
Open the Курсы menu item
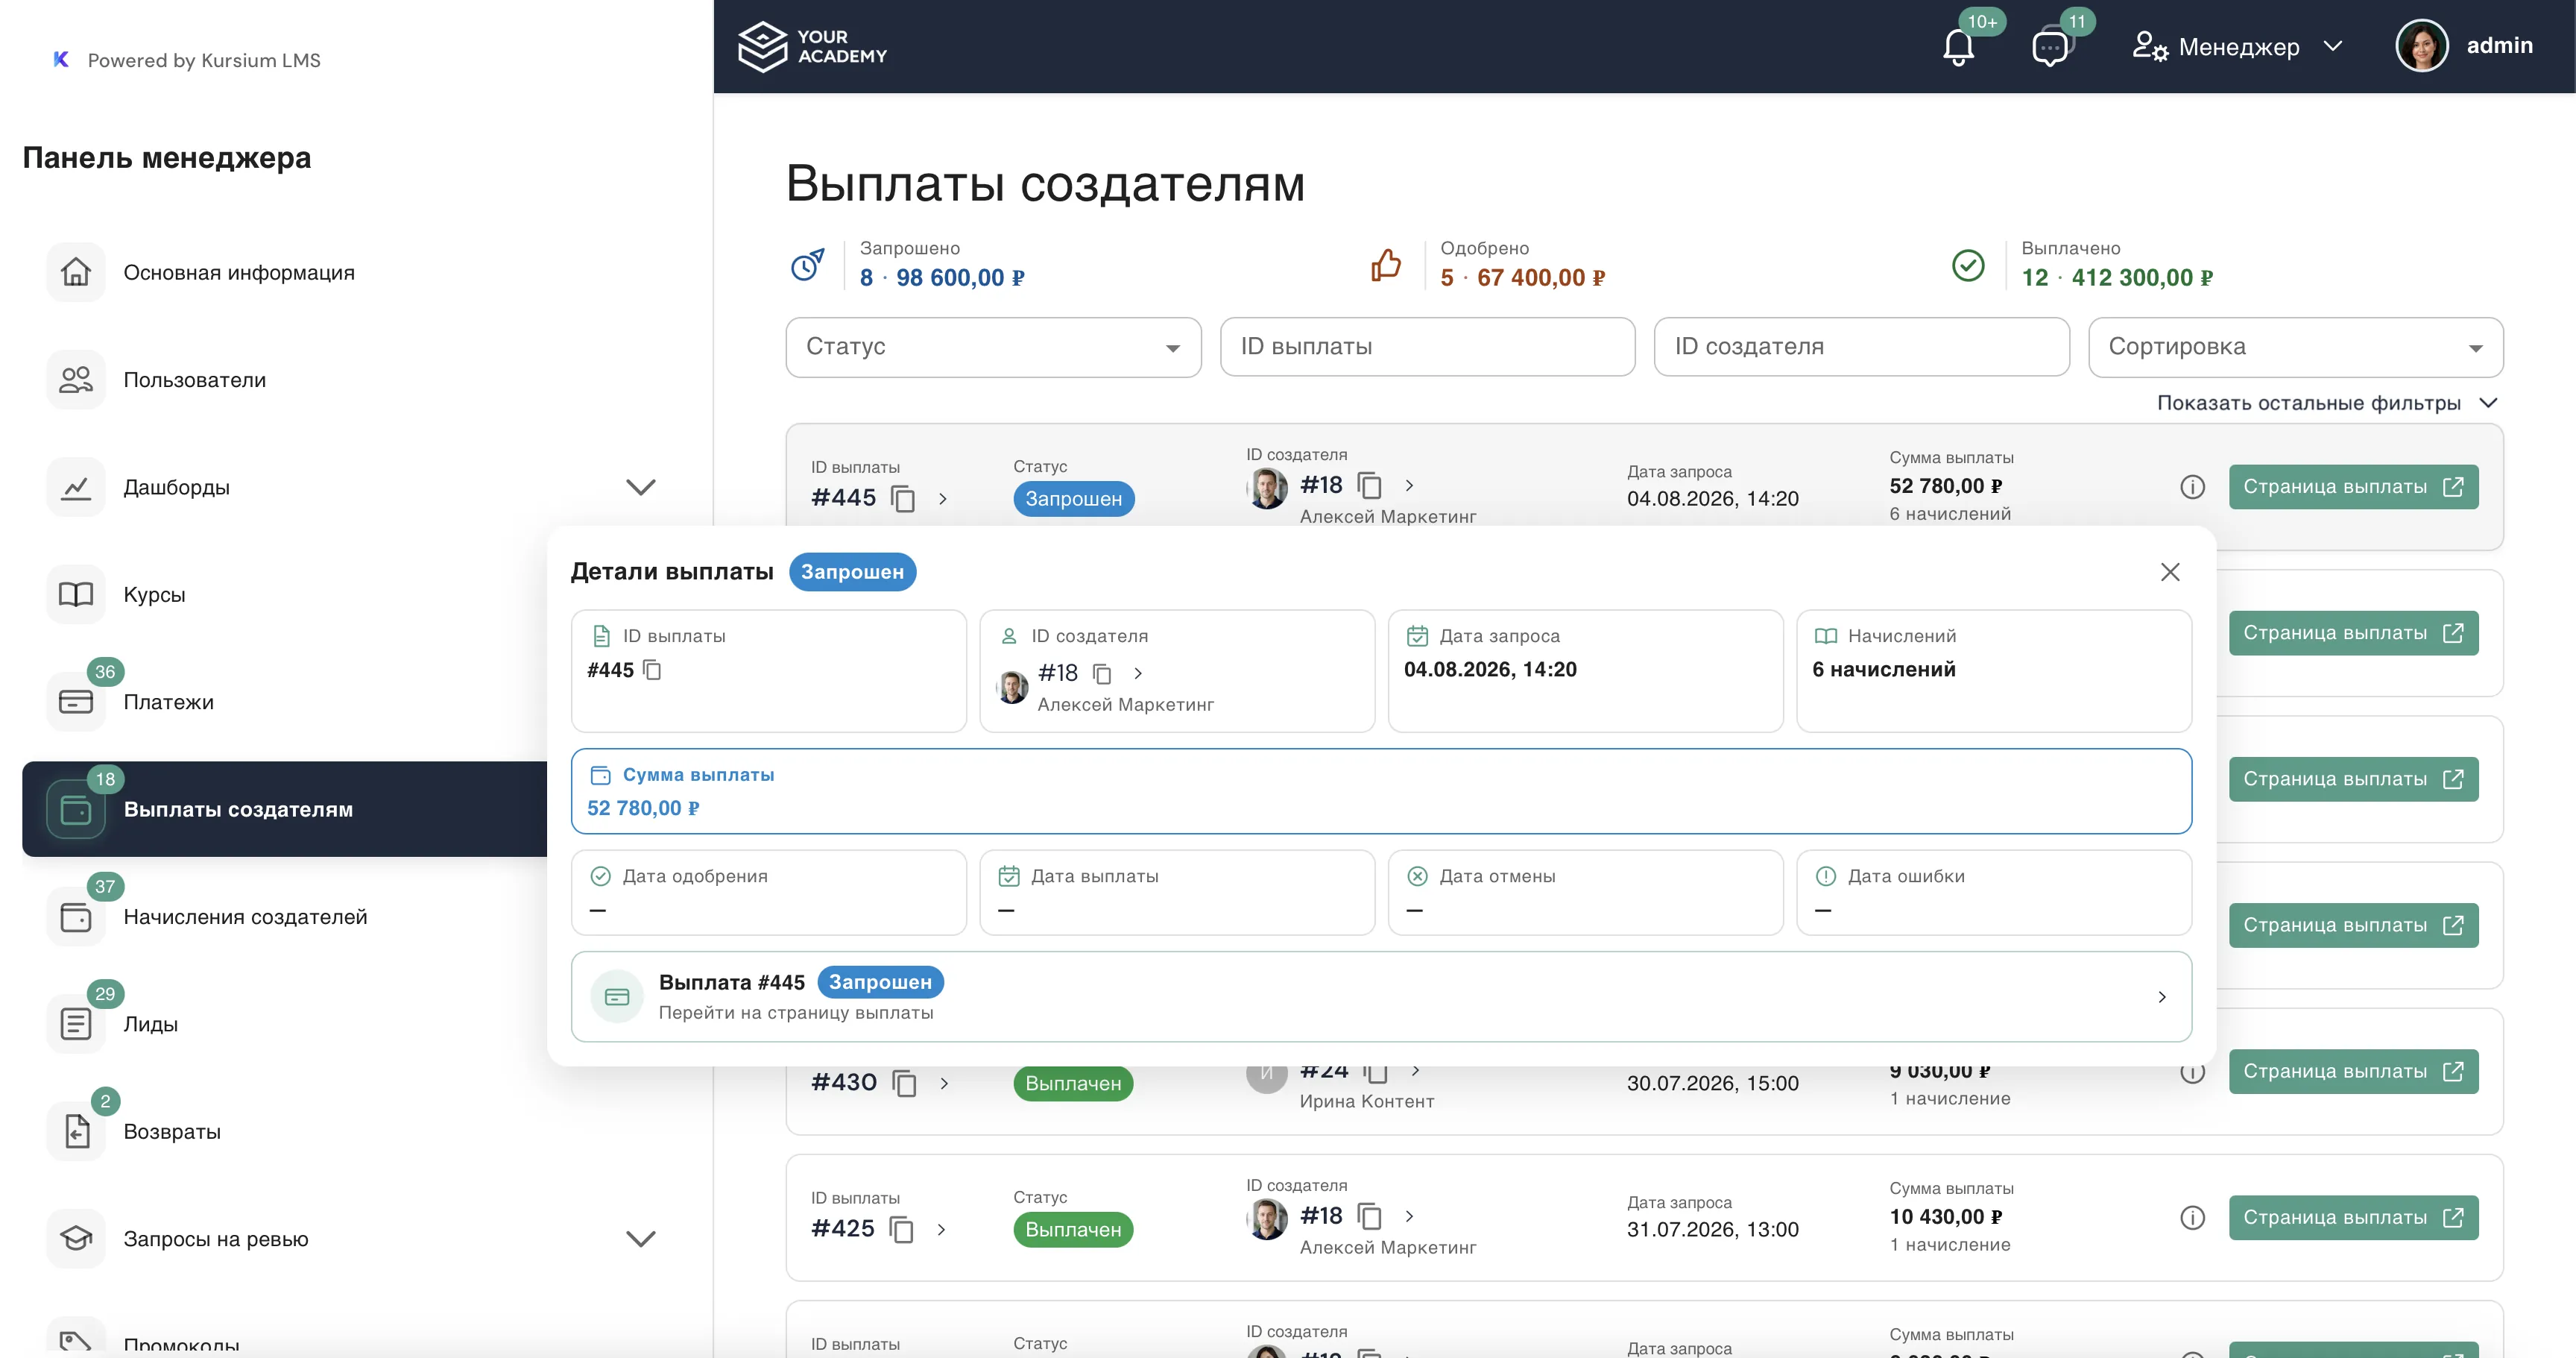click(356, 594)
